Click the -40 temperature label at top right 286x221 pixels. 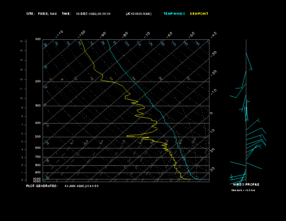(213, 34)
